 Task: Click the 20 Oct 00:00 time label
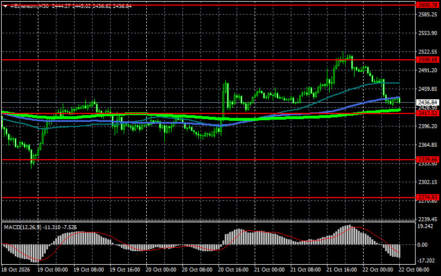(161, 270)
